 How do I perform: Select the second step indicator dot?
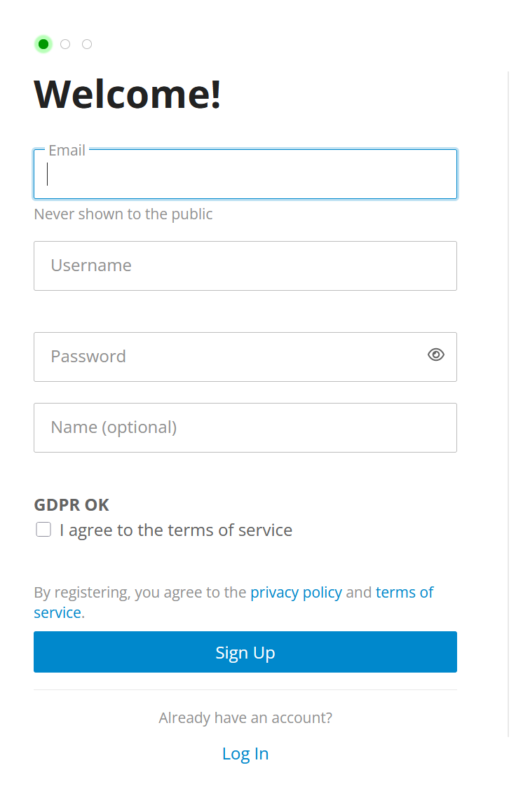[x=65, y=44]
